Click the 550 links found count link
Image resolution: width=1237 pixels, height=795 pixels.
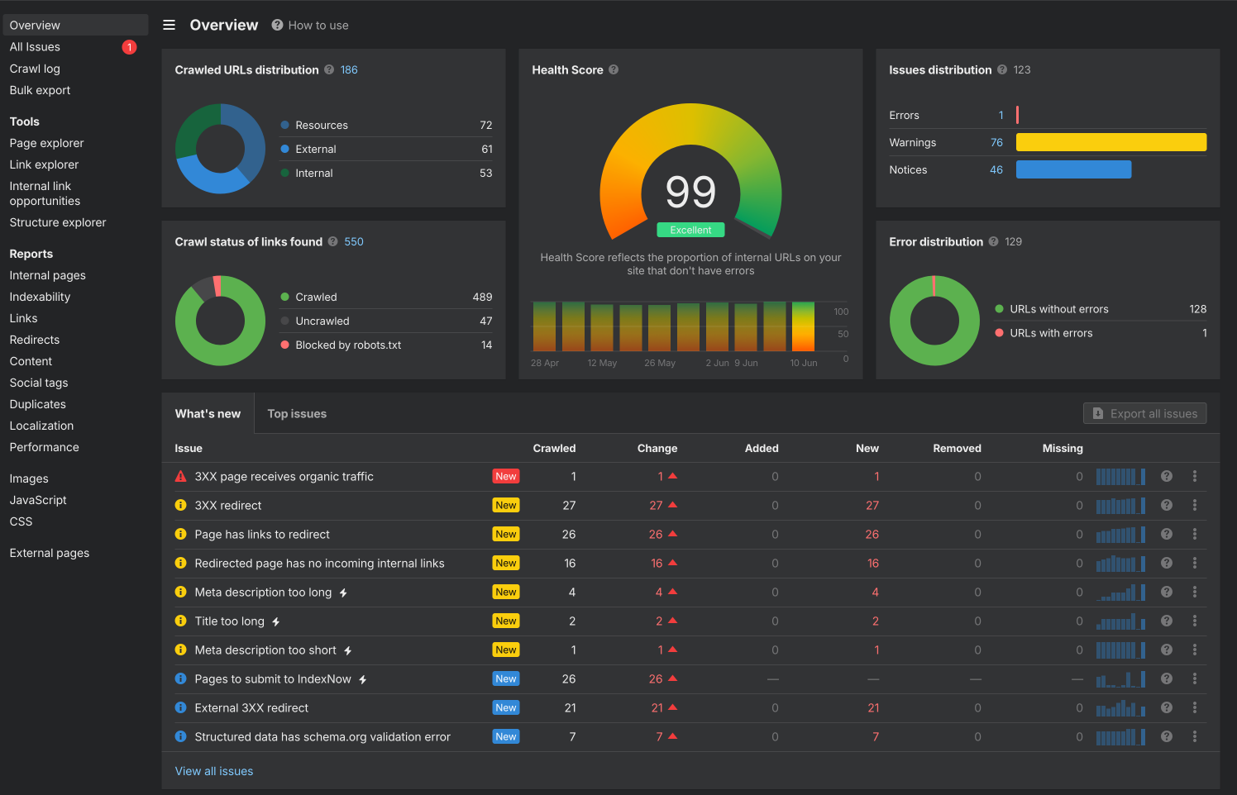354,241
